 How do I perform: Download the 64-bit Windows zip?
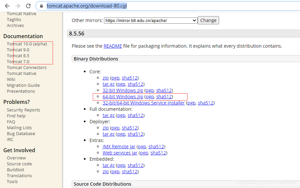pyautogui.click(x=123, y=97)
